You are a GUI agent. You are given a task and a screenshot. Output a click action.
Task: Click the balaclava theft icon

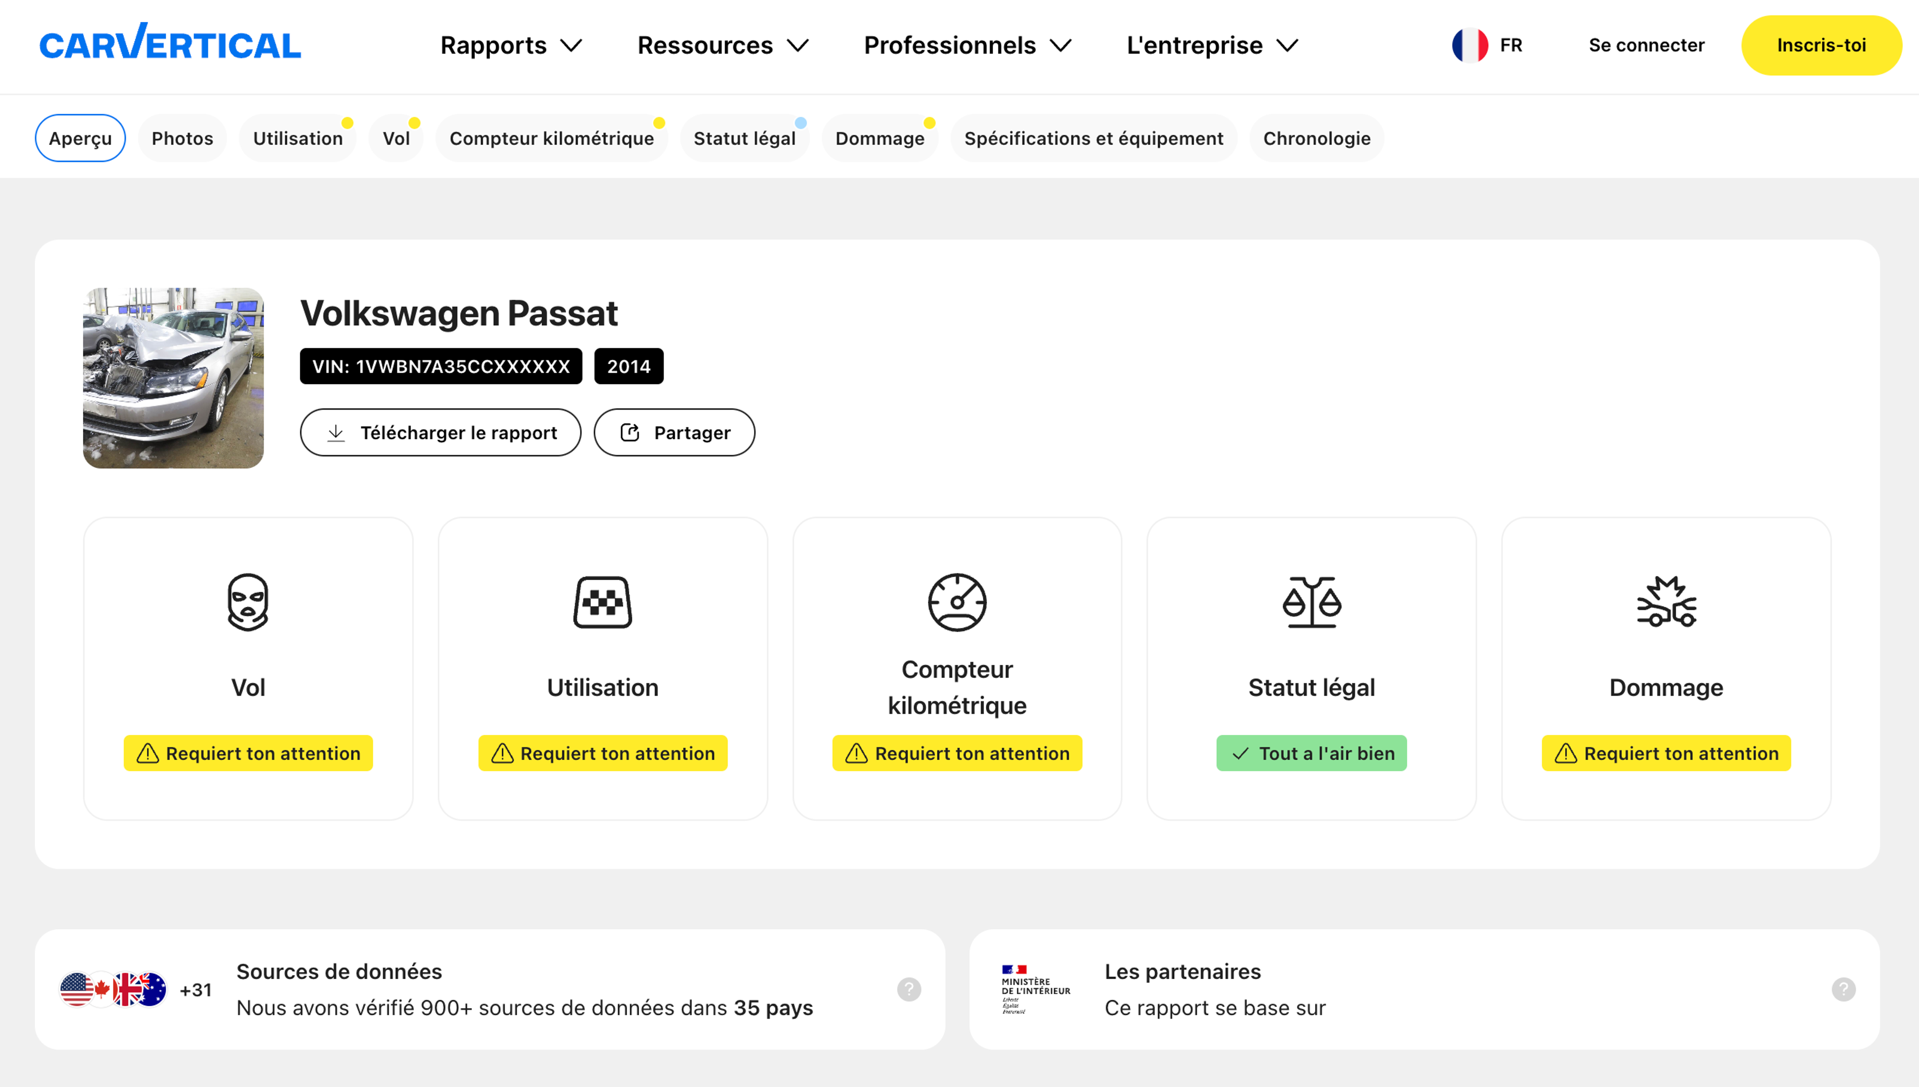pos(248,602)
